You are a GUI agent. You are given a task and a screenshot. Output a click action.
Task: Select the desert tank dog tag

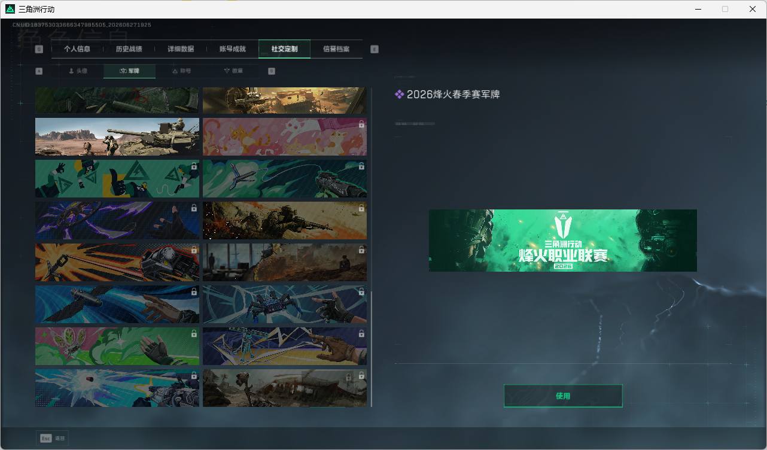[117, 136]
